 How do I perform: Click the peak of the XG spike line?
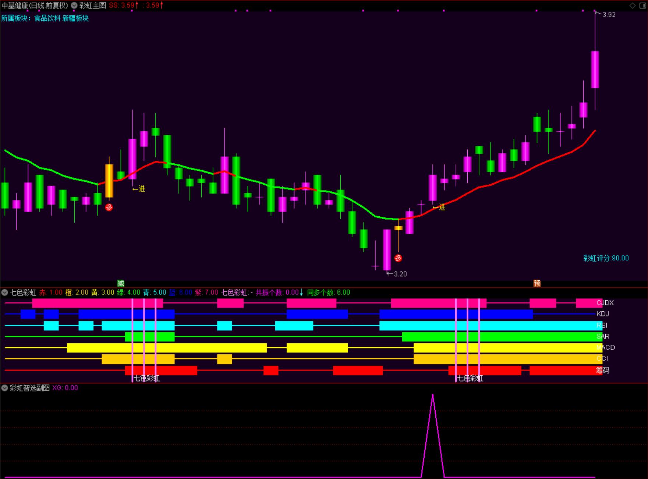pos(433,395)
